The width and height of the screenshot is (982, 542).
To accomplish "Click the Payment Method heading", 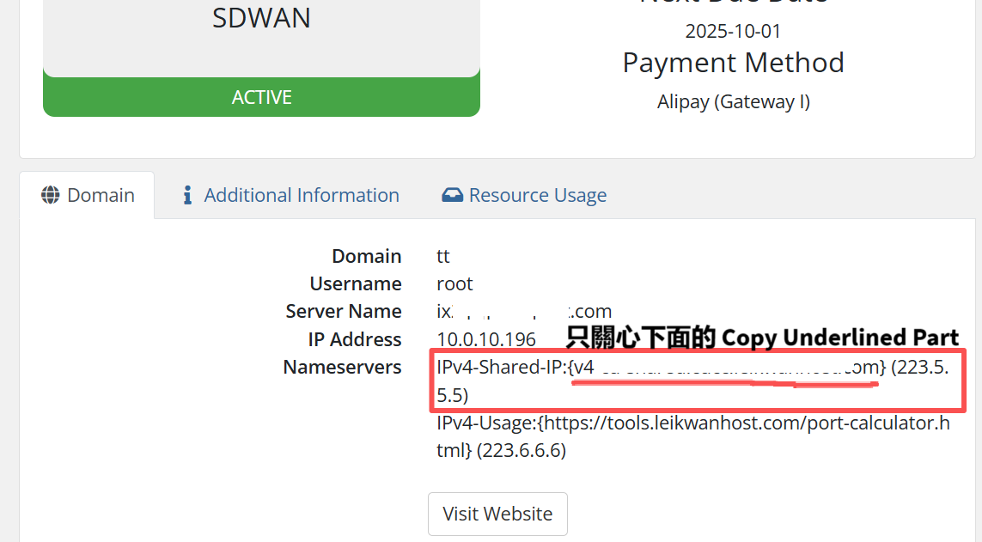I will [733, 63].
